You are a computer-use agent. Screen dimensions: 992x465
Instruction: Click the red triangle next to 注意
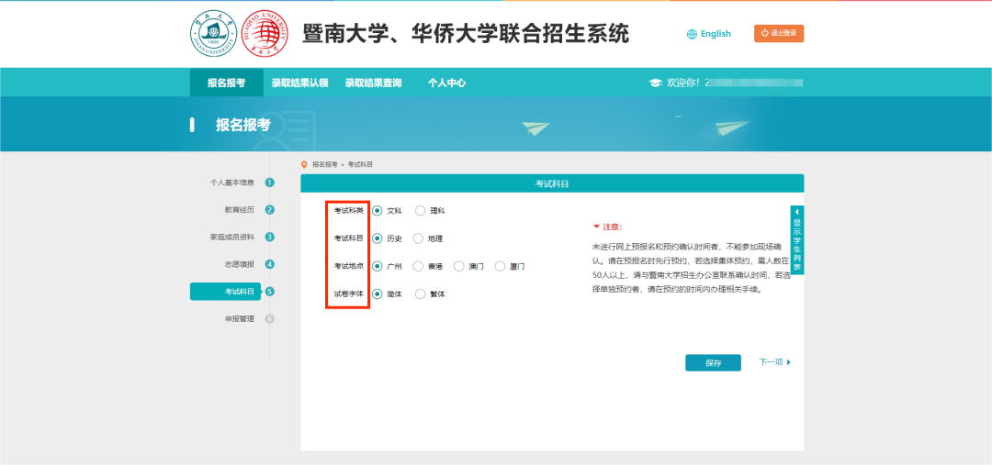595,227
